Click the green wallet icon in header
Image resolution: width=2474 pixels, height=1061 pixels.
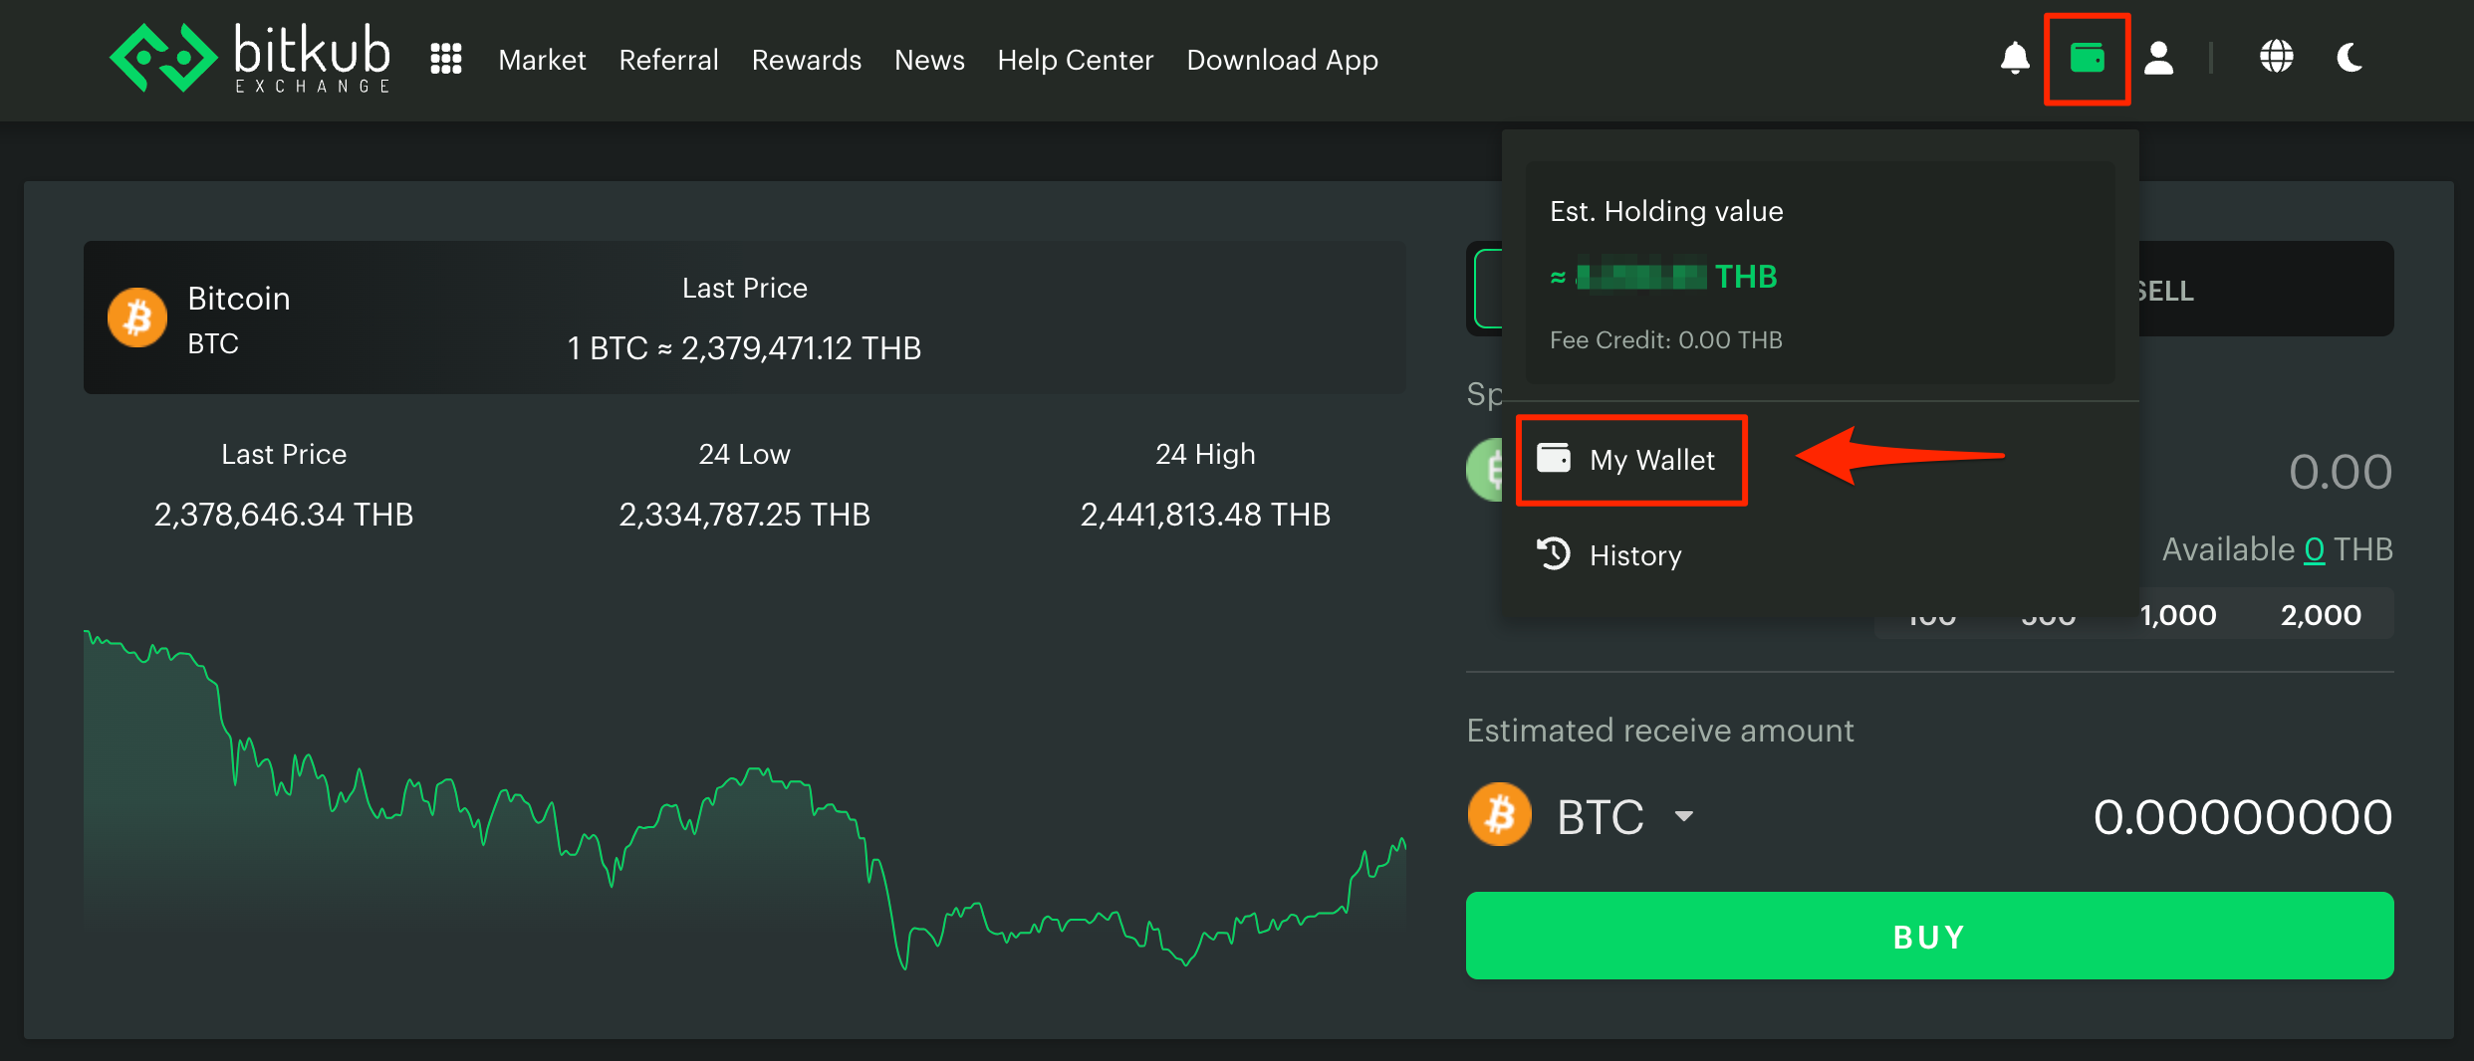pos(2088,58)
